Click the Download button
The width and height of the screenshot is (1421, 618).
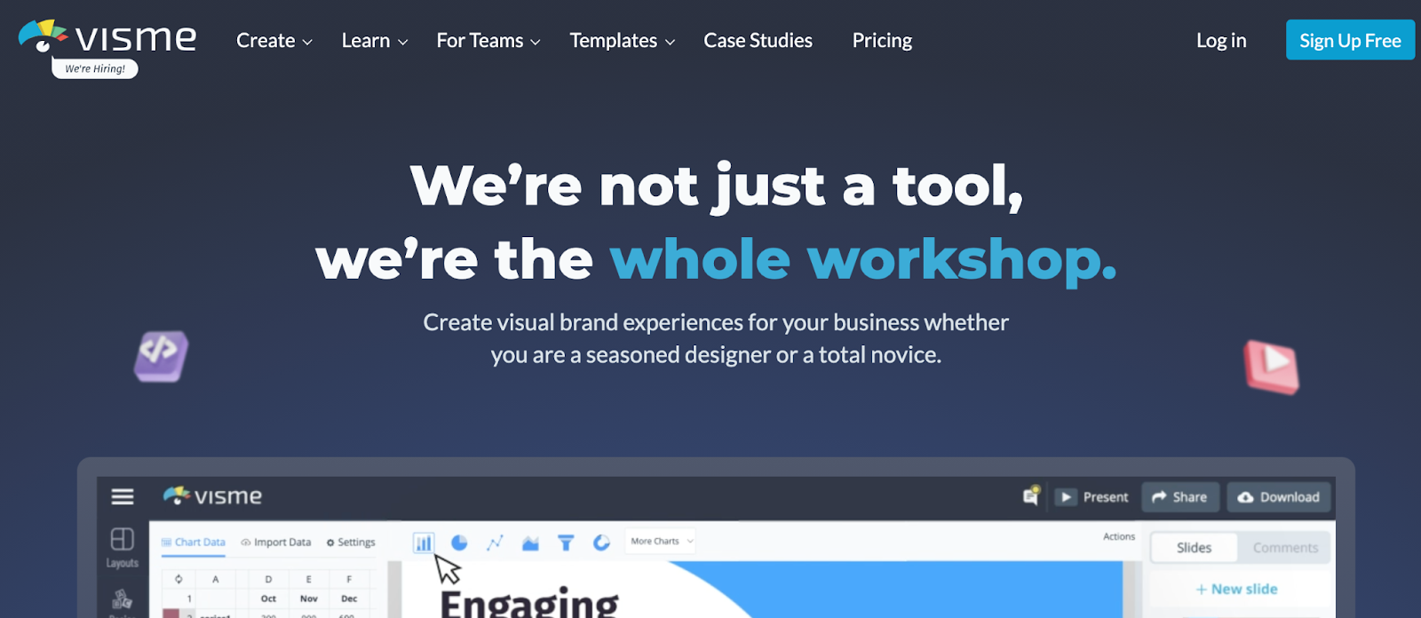pos(1279,497)
